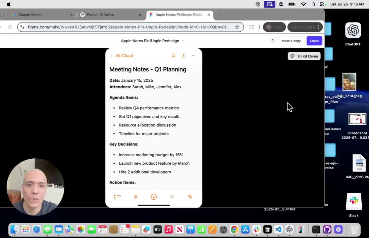Click the screen sharing icon in menu bar
The width and height of the screenshot is (369, 238).
[269, 4]
